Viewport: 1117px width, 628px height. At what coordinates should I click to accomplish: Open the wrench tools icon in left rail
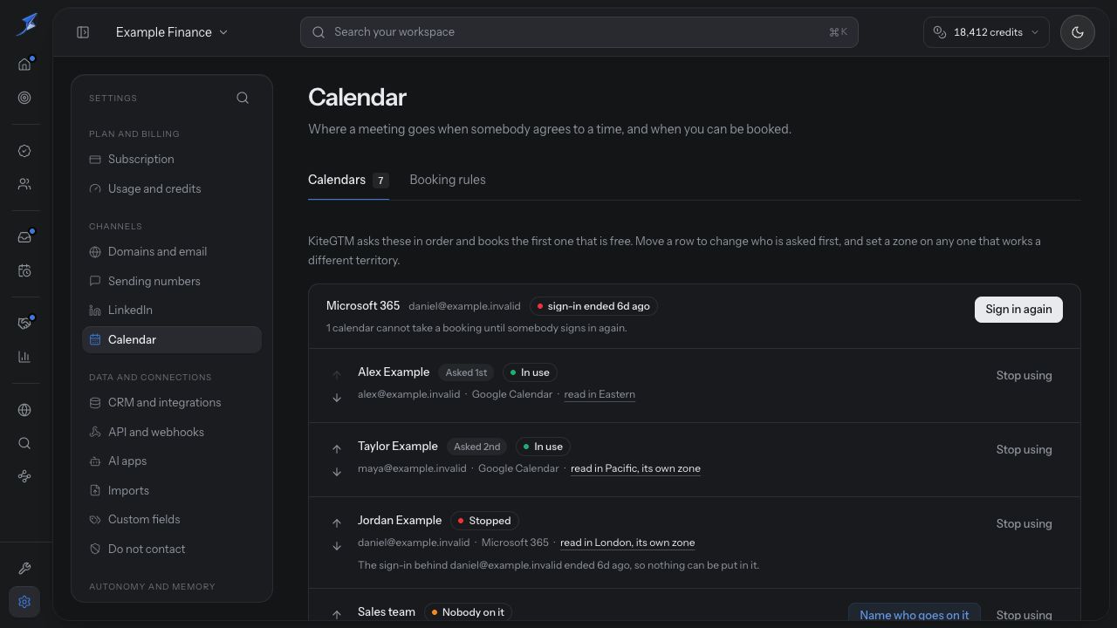tap(24, 569)
